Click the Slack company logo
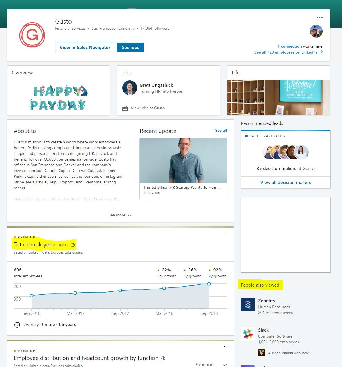342x367 pixels. 248,334
